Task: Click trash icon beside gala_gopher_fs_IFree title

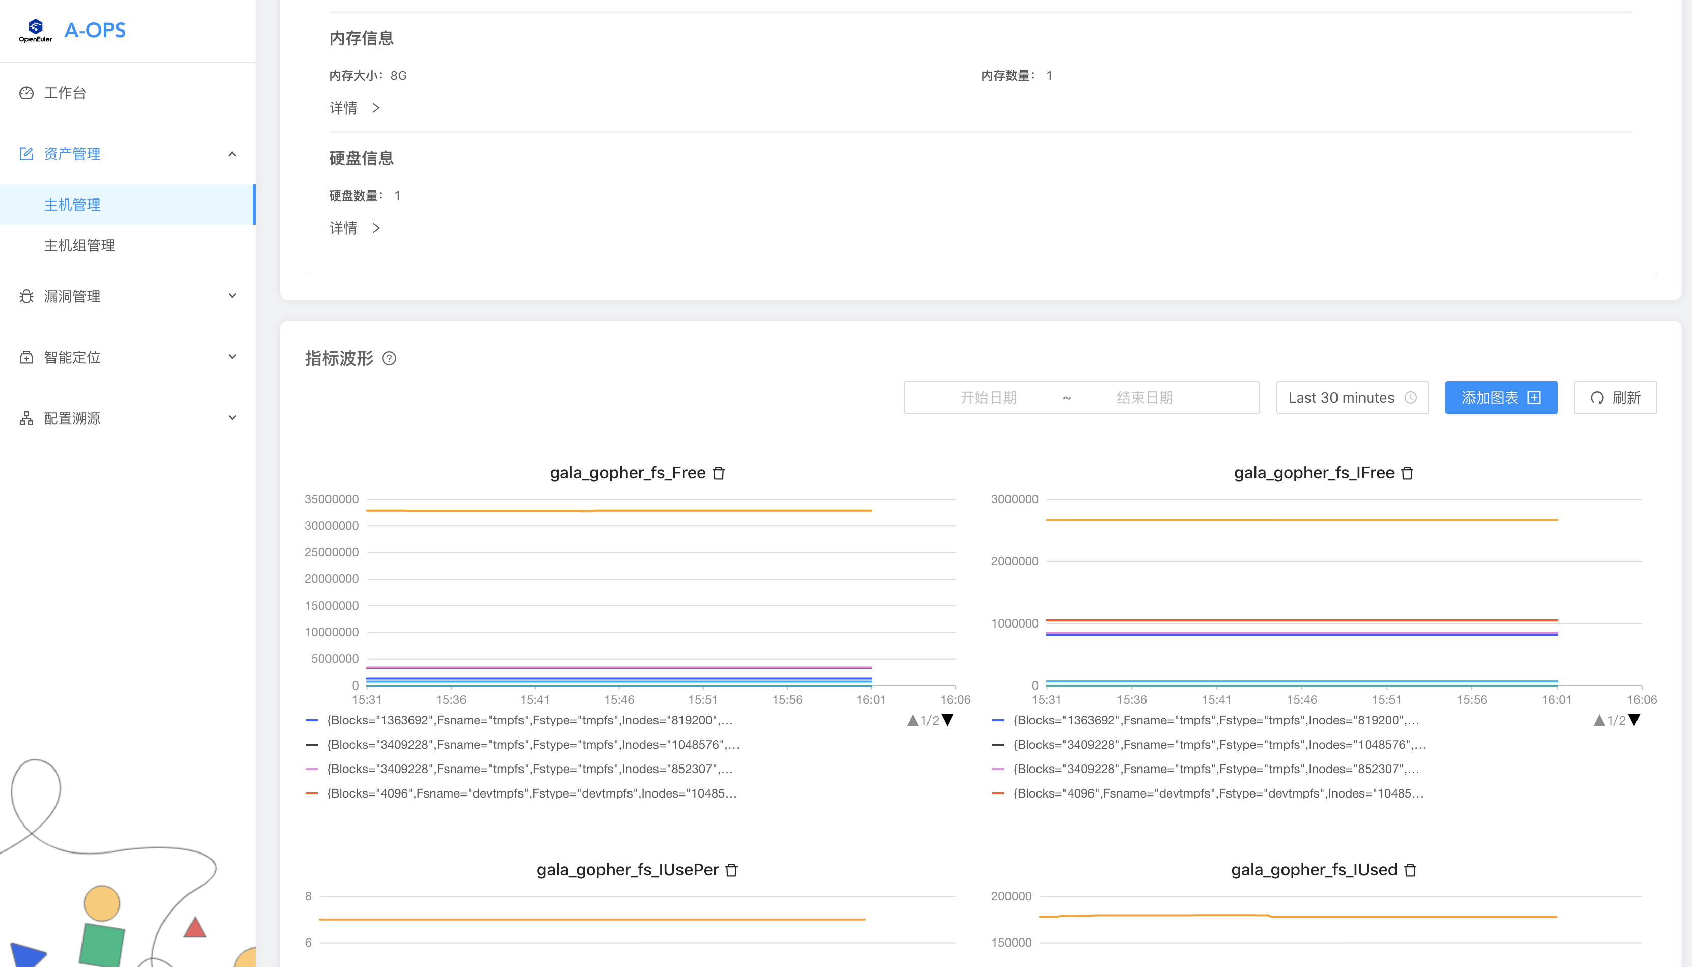Action: [x=1407, y=473]
